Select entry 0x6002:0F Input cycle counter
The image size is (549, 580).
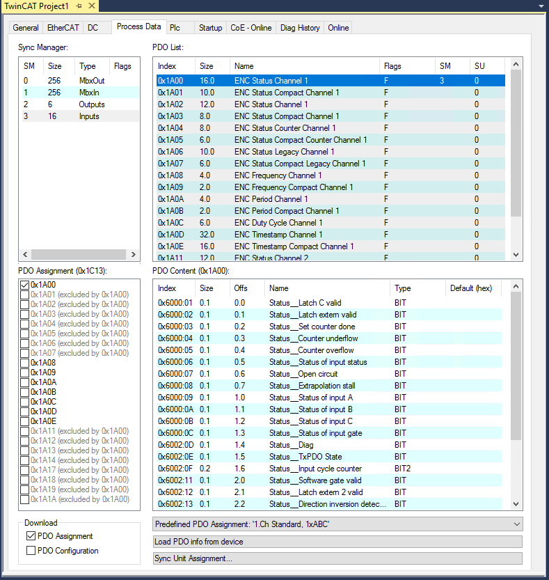pos(328,469)
